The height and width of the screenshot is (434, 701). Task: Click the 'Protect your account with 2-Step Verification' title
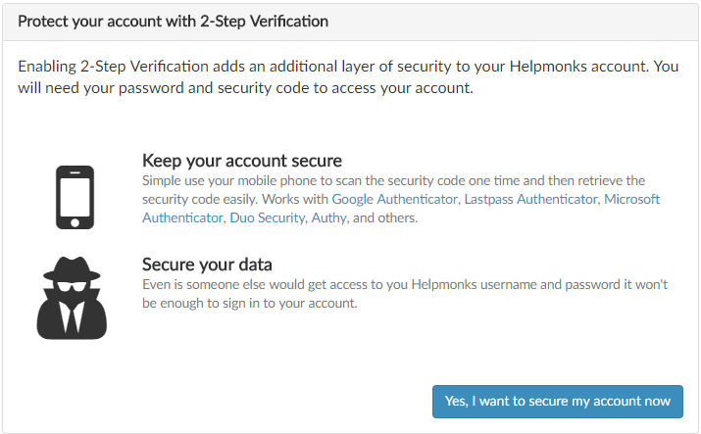pos(174,21)
